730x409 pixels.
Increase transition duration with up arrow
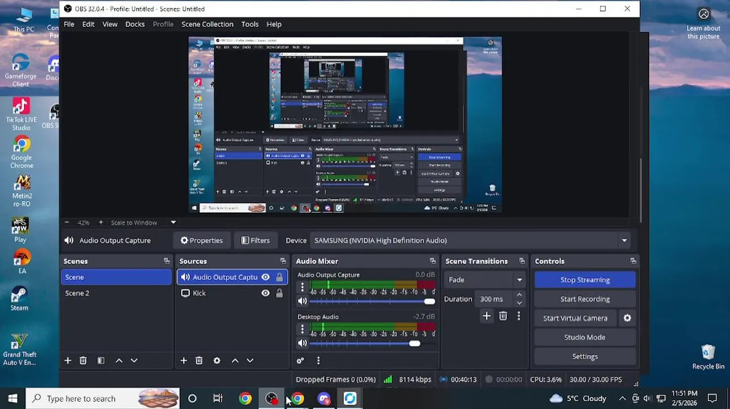(519, 295)
